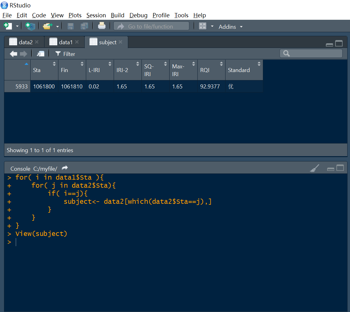Show data viewer in new window
The width and height of the screenshot is (350, 312).
(40, 54)
